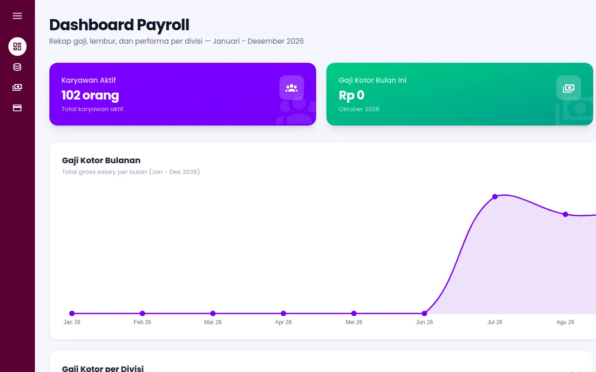This screenshot has width=596, height=372.
Task: Click the Jun 26 data point on chart
Action: pyautogui.click(x=424, y=313)
